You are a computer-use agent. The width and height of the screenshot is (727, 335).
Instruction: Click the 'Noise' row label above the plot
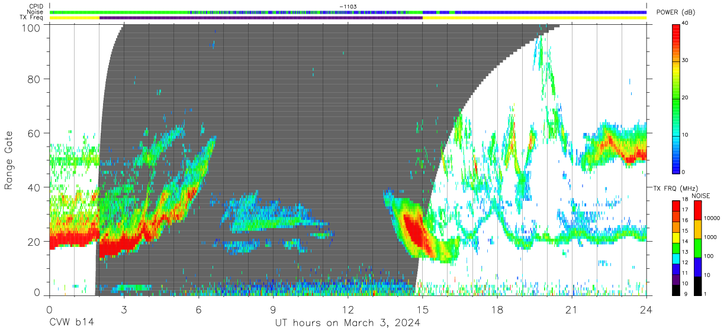[35, 12]
